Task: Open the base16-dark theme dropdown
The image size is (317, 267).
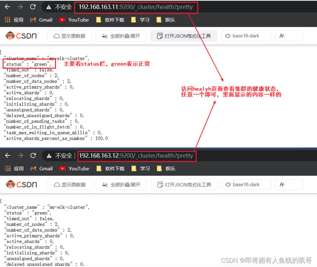Action: tap(246, 35)
